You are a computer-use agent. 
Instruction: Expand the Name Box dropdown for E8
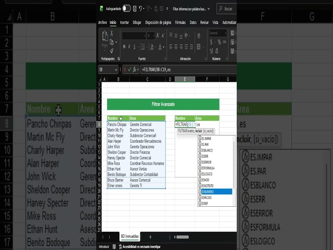click(116, 69)
